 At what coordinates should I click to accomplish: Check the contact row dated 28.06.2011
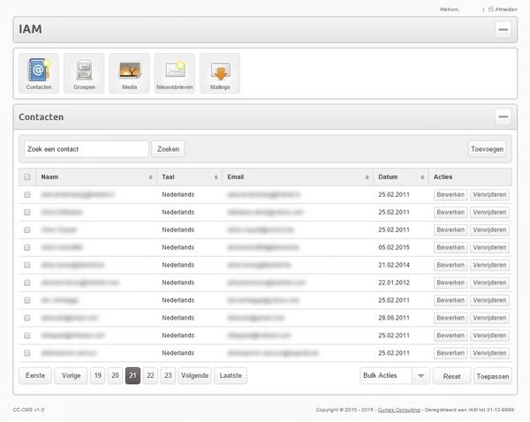27,318
